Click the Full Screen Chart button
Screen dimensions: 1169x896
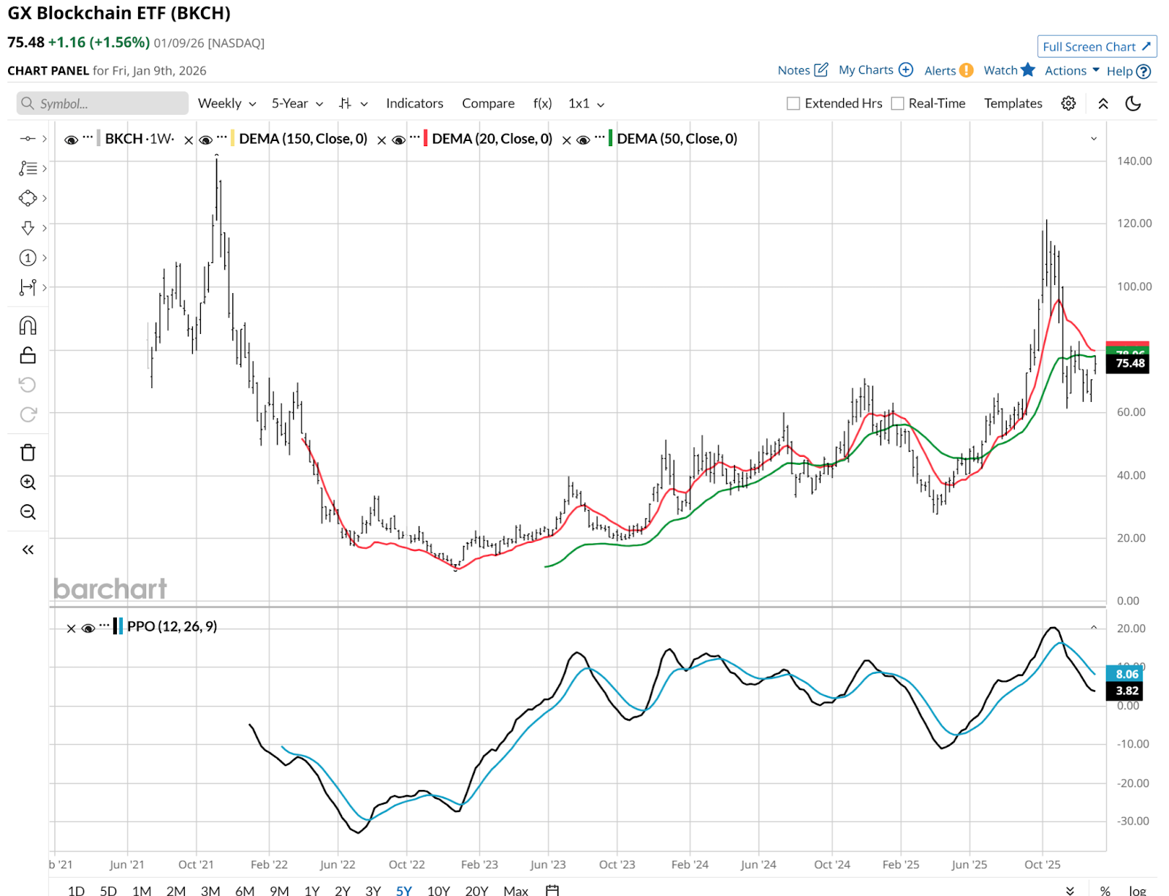[1096, 47]
